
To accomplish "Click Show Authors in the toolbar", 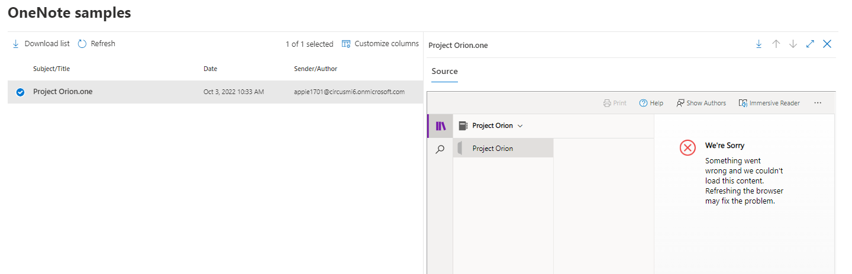I will tap(701, 103).
